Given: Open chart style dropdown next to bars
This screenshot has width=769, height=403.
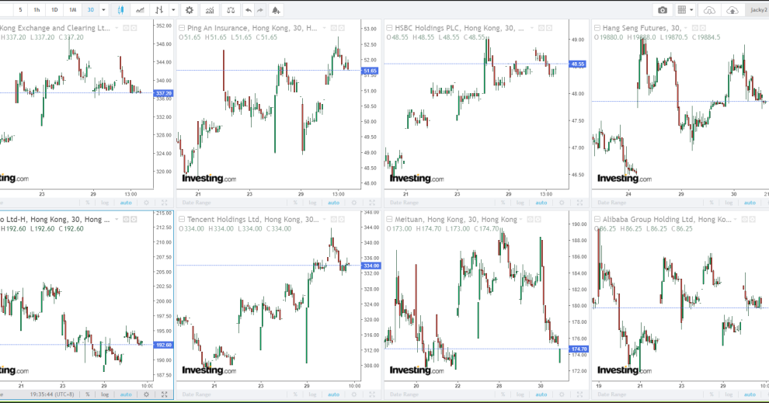Looking at the screenshot, I should tap(173, 10).
